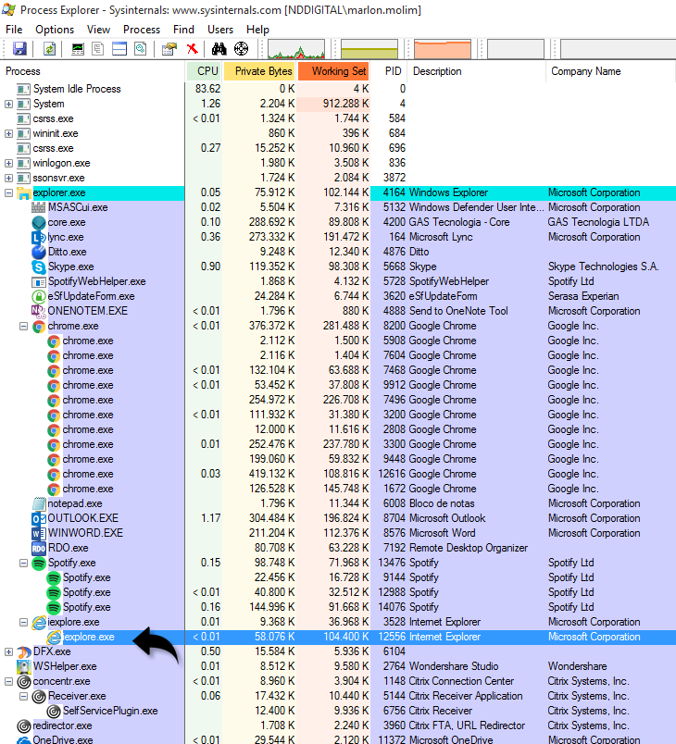This screenshot has width=676, height=744.
Task: Expand the winlogon.exe tree node
Action: (8, 163)
